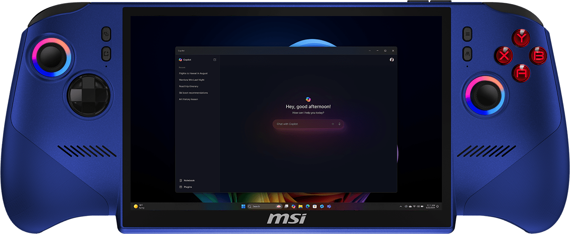The height and width of the screenshot is (234, 570).
Task: Open the clock and date flyout
Action: (431, 206)
